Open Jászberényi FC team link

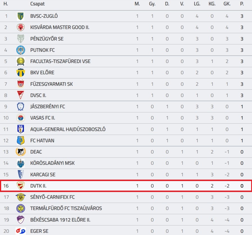click(x=48, y=107)
